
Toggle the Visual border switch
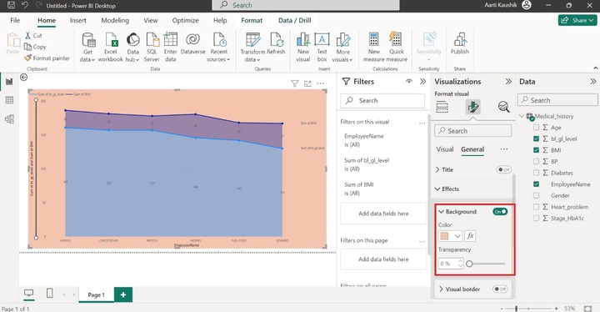click(x=500, y=289)
